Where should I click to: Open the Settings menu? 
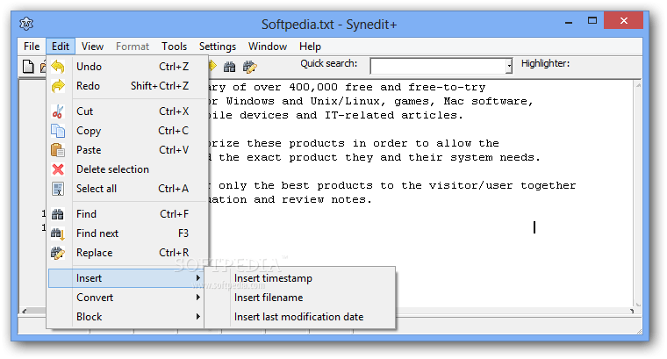click(217, 47)
